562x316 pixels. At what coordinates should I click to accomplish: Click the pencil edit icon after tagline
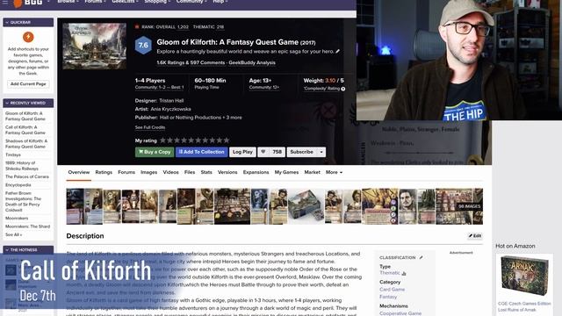pos(337,51)
